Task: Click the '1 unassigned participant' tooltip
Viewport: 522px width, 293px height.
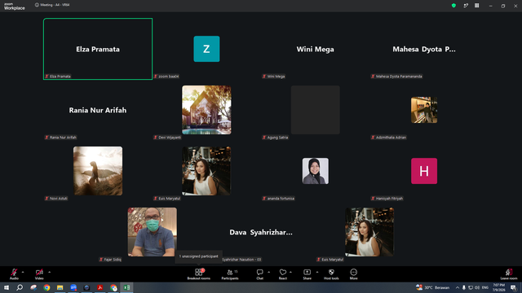Action: pyautogui.click(x=199, y=256)
